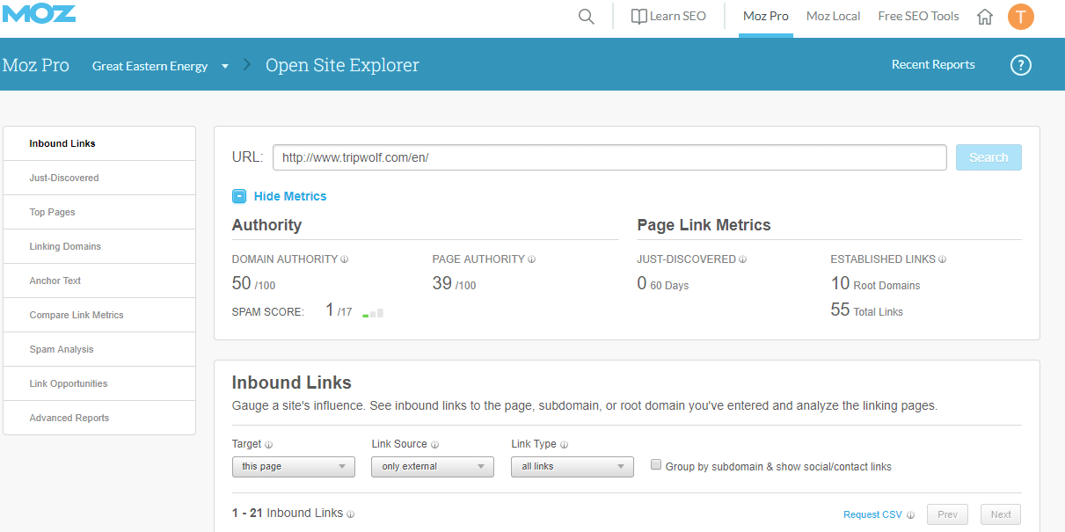Click the 55 Total Links value
The height and width of the screenshot is (532, 1065).
866,310
